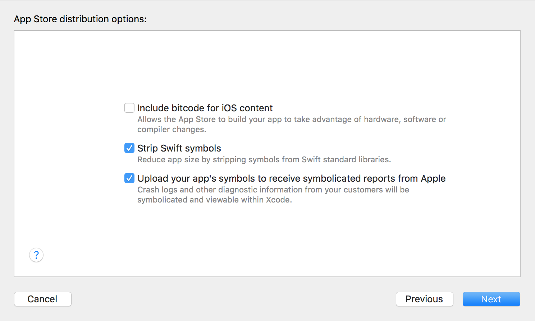Click the 'symbolicated and viewable within Xcode.' line
The height and width of the screenshot is (321, 535).
(x=215, y=200)
